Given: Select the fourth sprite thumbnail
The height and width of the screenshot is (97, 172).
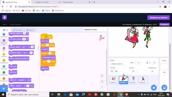Looking at the screenshot, I should click(143, 80).
